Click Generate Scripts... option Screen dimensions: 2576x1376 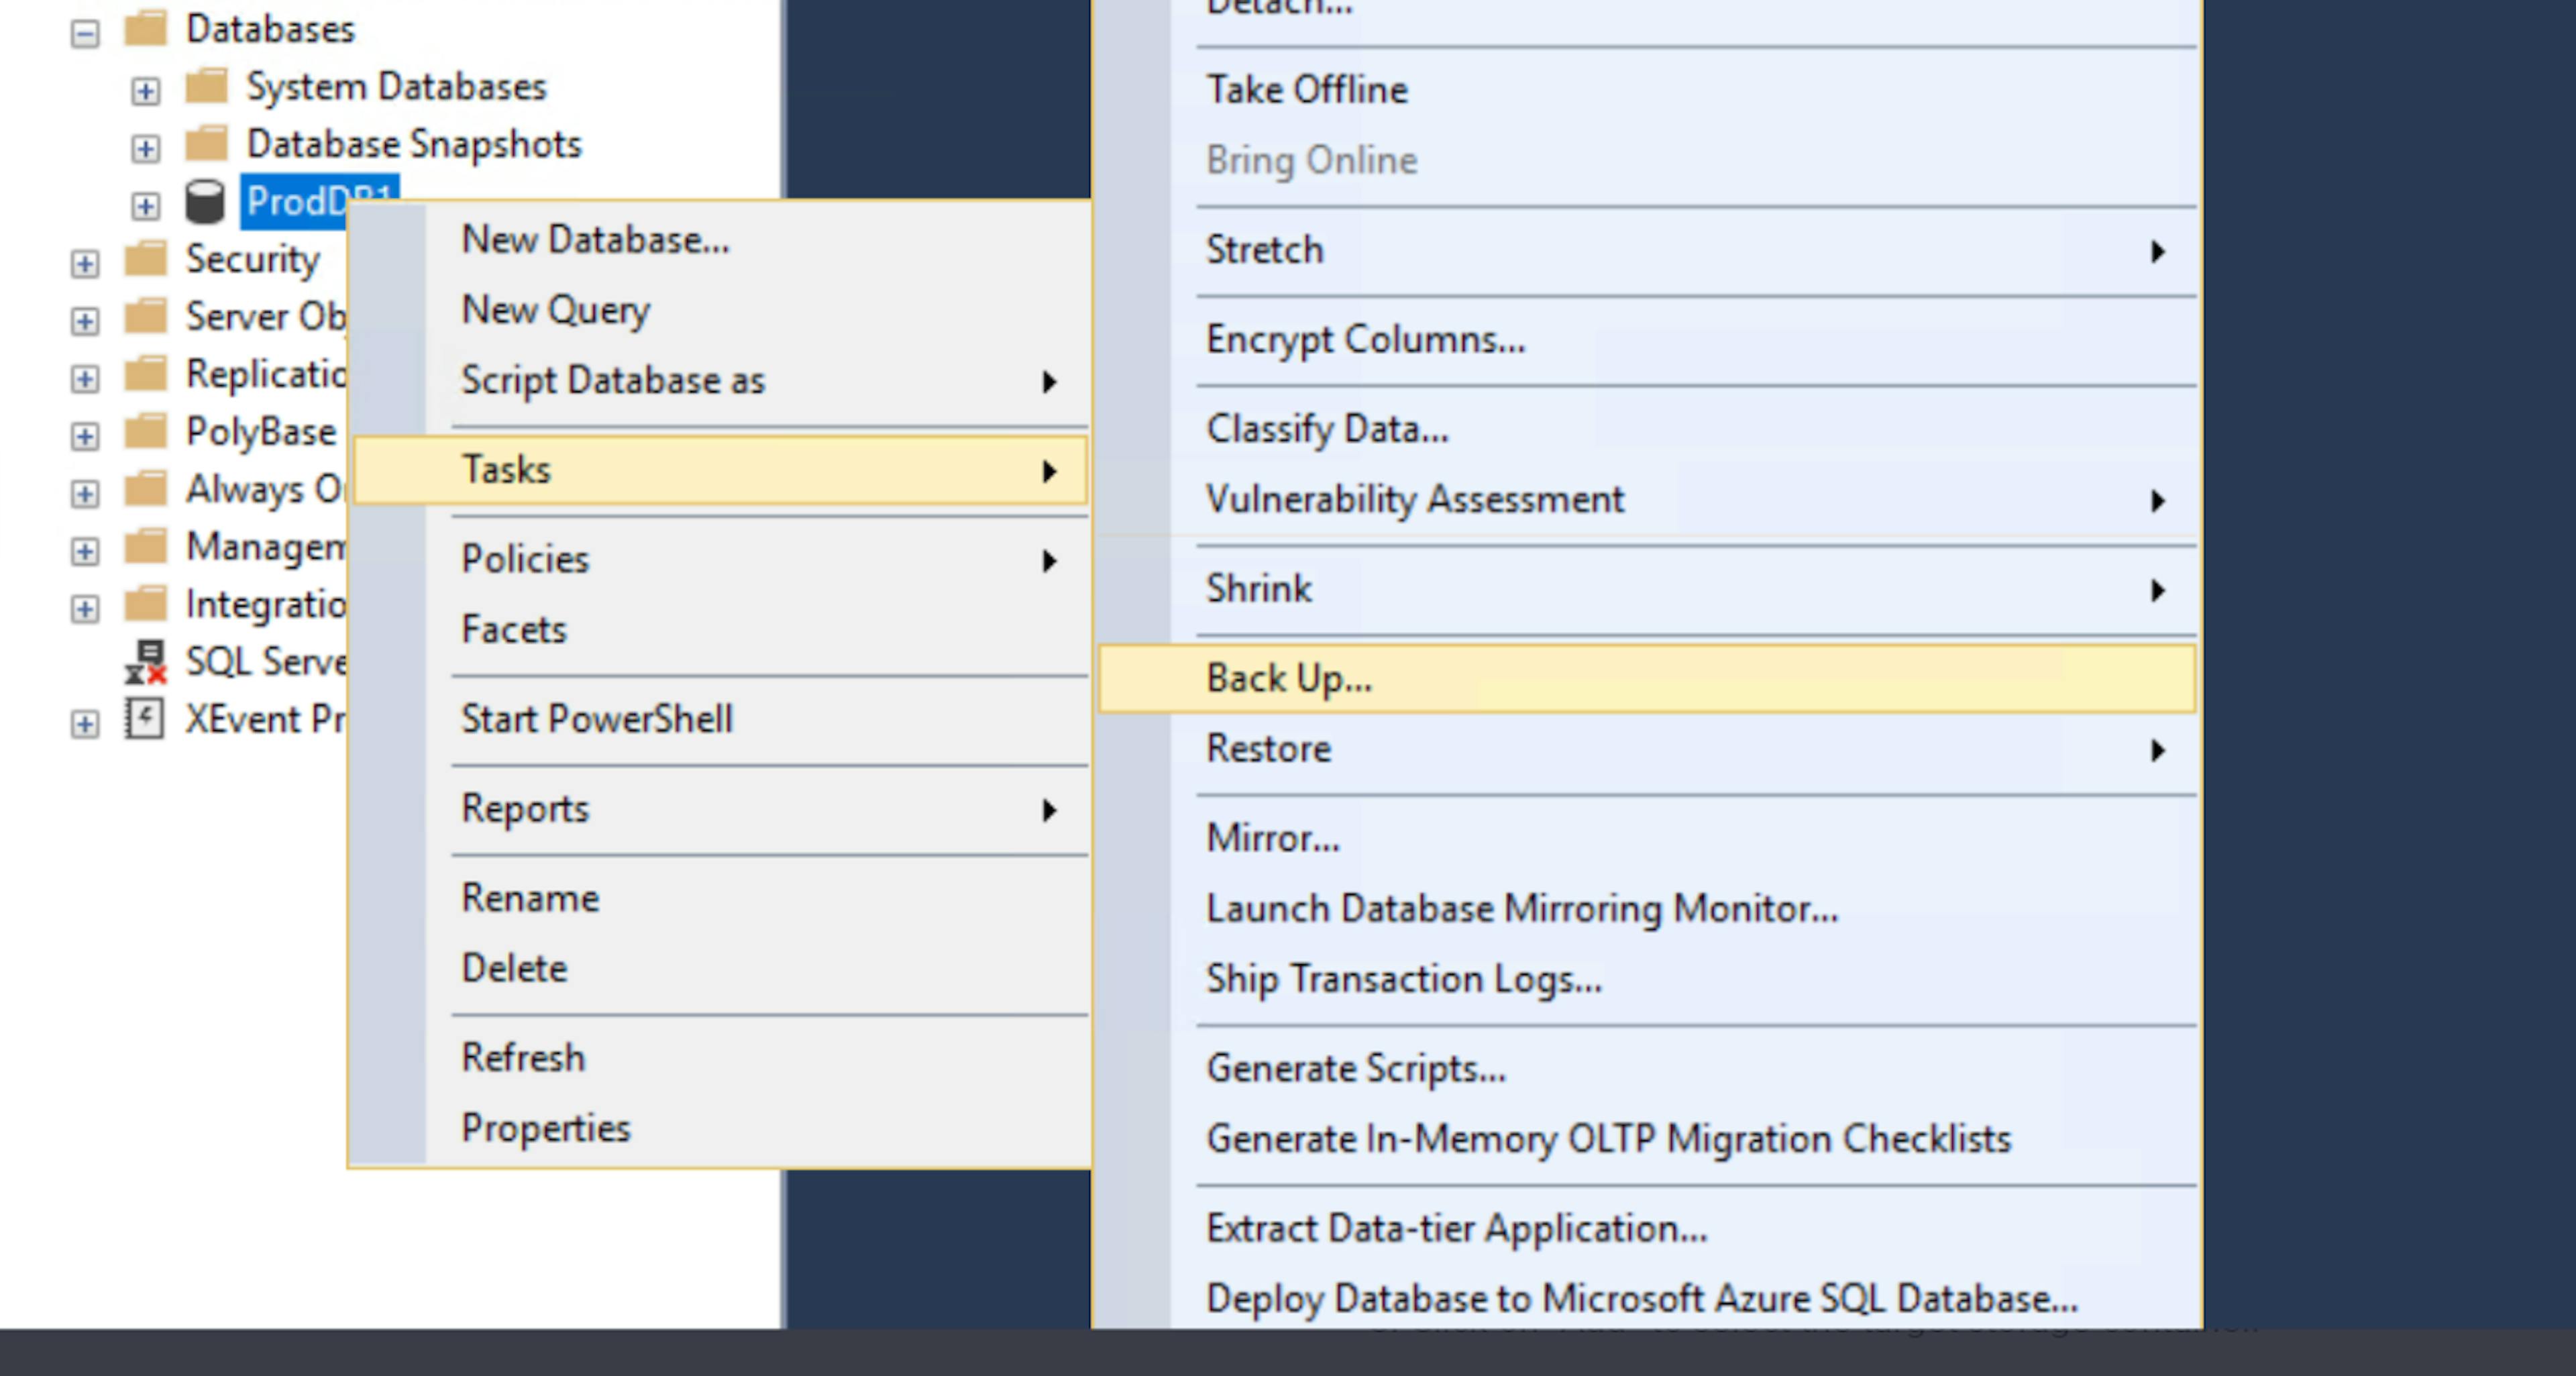click(1355, 1069)
